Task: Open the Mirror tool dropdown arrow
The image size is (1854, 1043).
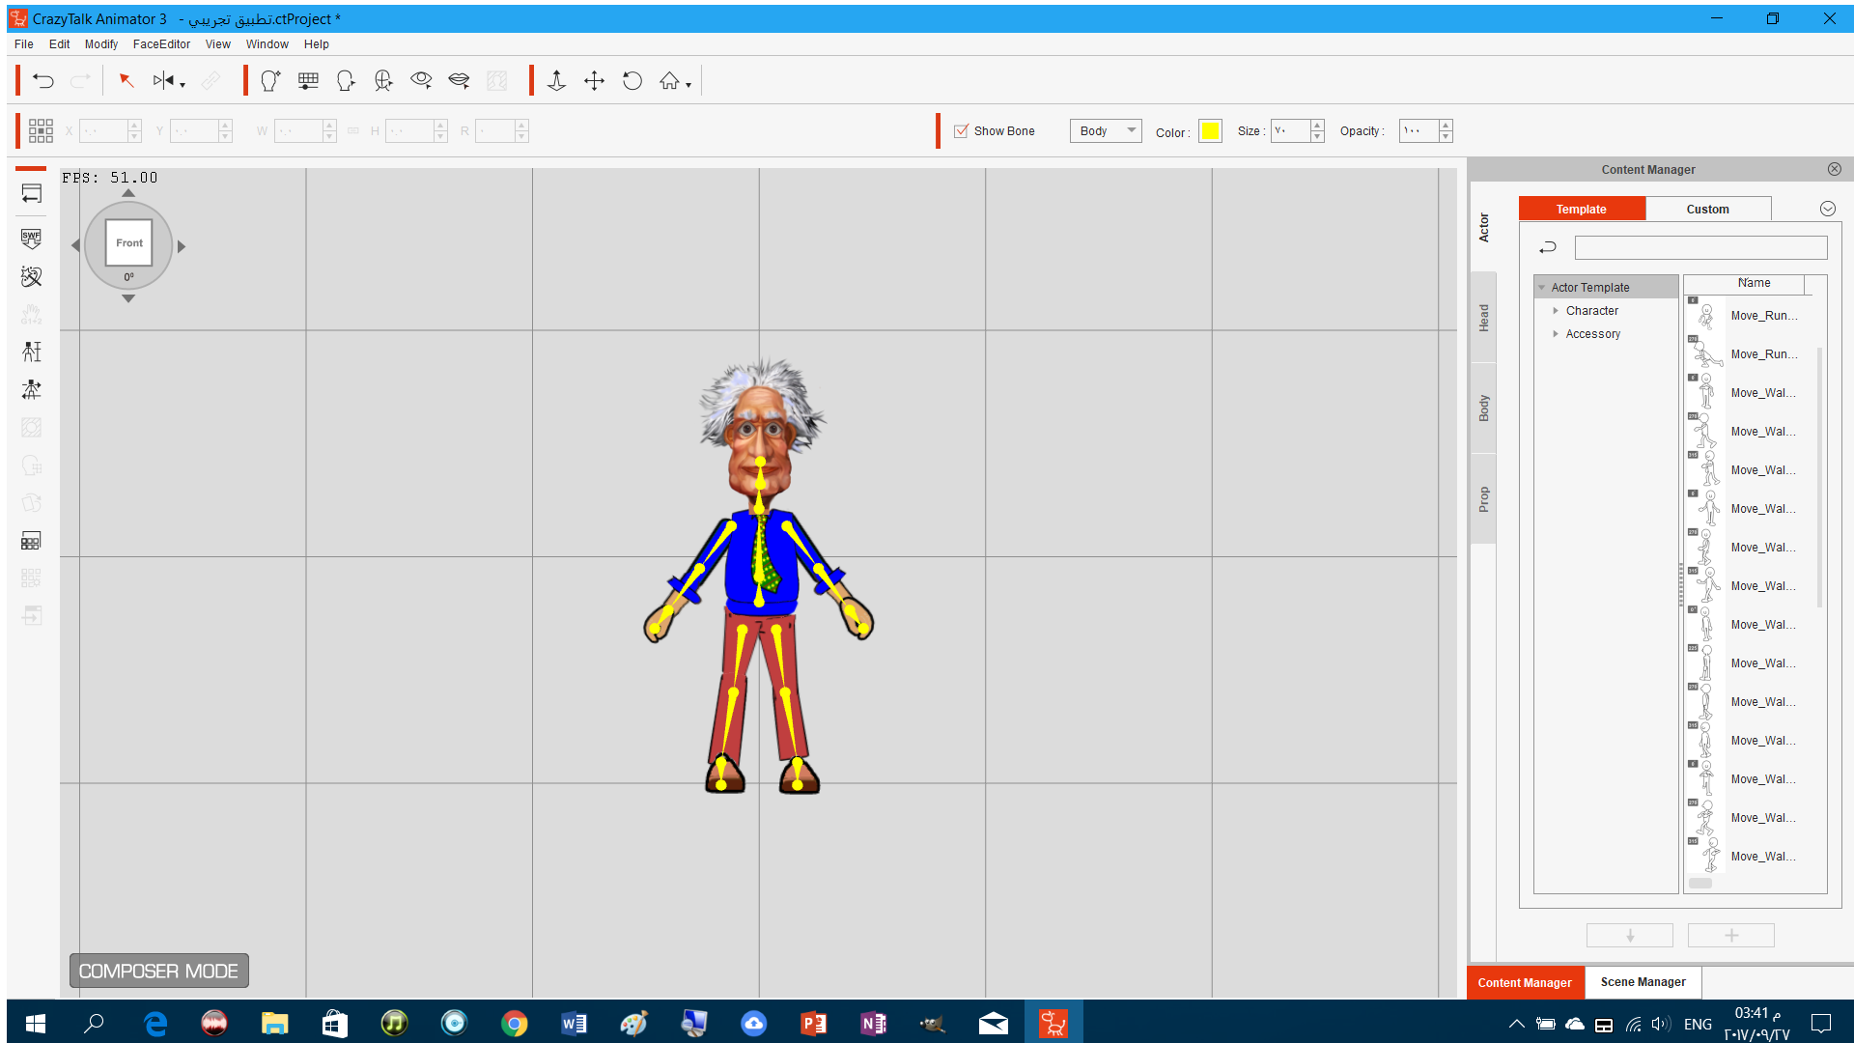Action: click(183, 86)
